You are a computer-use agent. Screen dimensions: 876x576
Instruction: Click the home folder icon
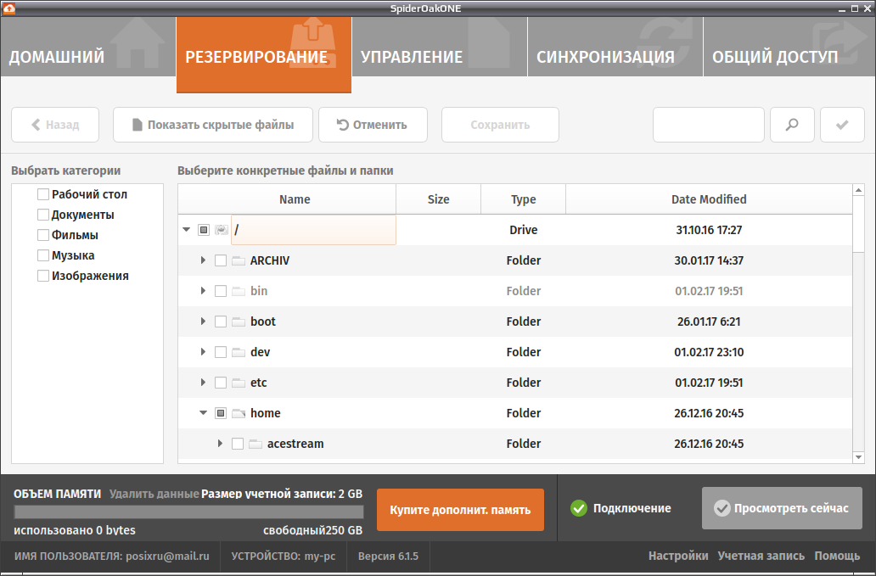click(x=239, y=413)
